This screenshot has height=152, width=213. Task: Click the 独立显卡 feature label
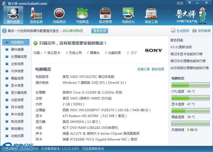click(54, 53)
